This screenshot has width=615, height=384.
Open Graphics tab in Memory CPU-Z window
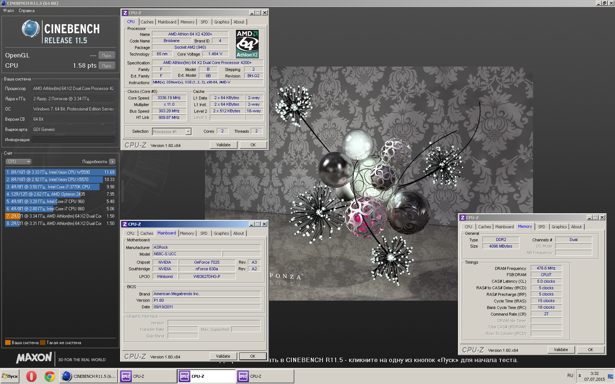(x=559, y=227)
